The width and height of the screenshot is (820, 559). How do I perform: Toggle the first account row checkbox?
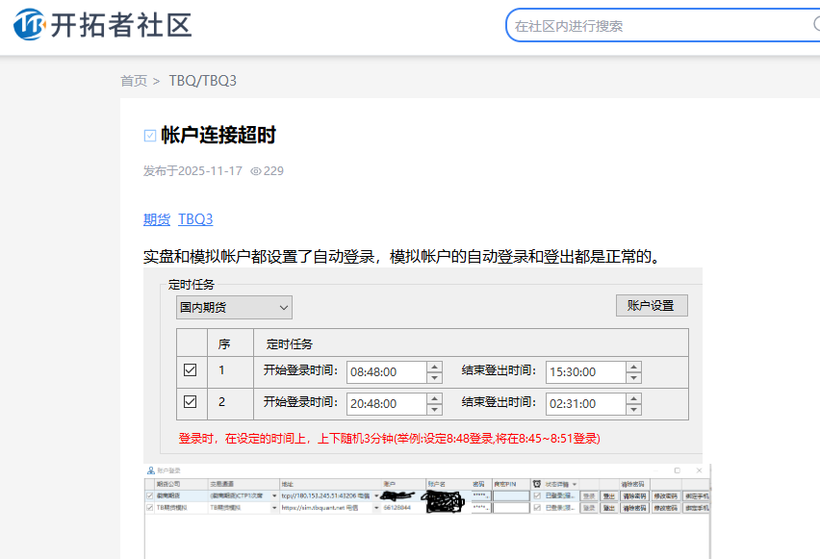coord(149,495)
